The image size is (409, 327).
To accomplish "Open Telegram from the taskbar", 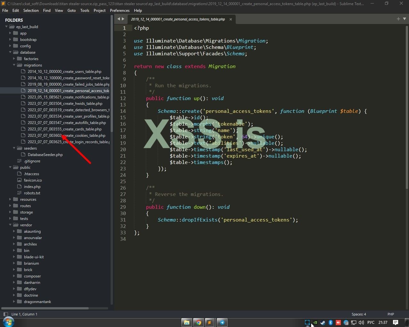I will (x=222, y=322).
